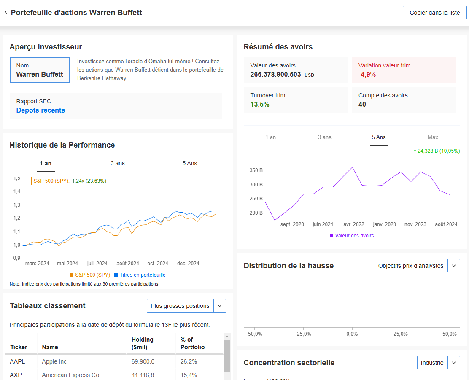Click the 15,4% portfolio share cell

pyautogui.click(x=189, y=375)
